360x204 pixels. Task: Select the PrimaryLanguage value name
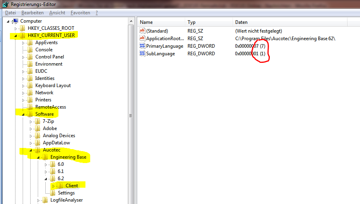(165, 46)
